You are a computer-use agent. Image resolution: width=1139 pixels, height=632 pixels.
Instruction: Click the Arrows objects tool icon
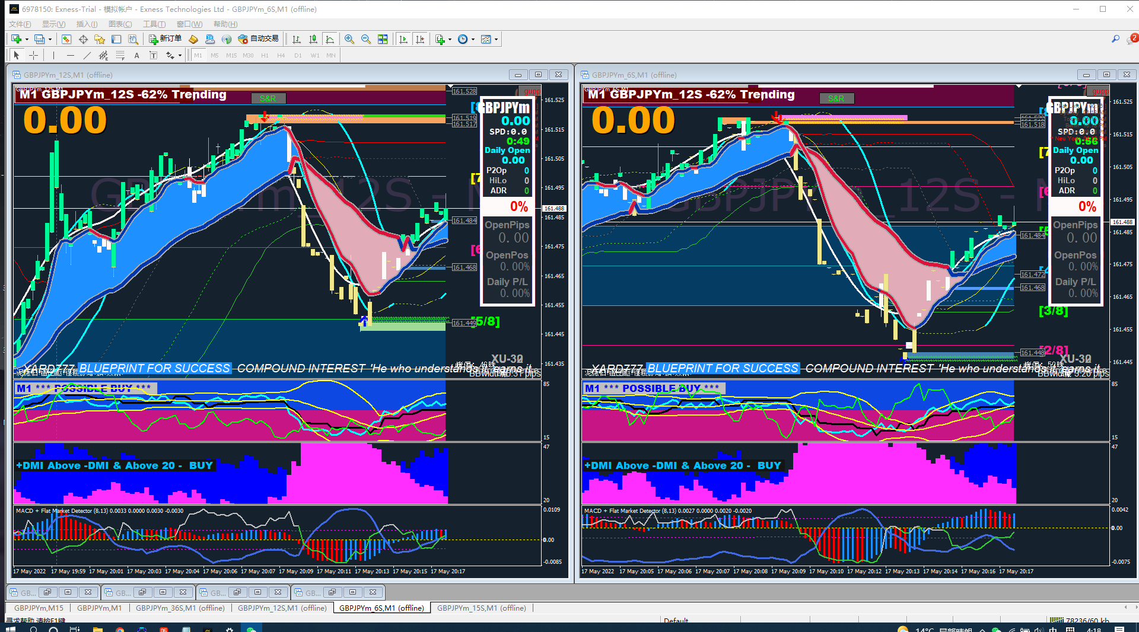click(x=170, y=55)
